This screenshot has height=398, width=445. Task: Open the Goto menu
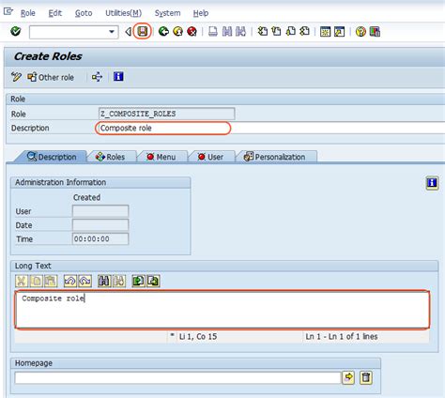point(84,13)
